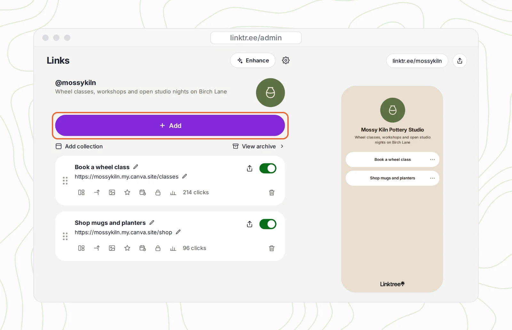512x330 pixels.
Task: Click Add collection
Action: [79, 146]
